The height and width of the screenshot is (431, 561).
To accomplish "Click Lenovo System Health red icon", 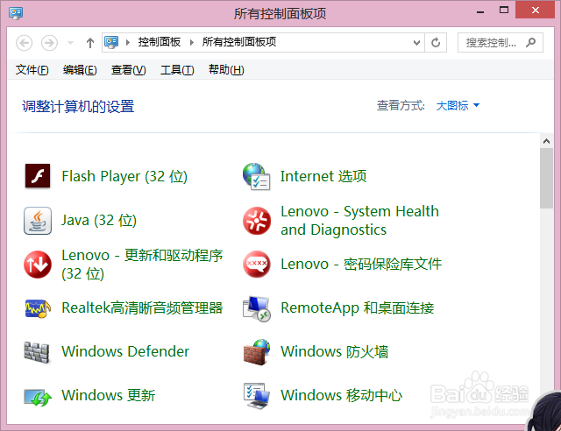I will (x=257, y=221).
